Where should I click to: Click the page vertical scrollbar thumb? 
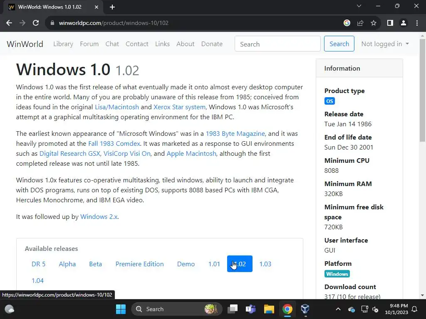(423, 90)
